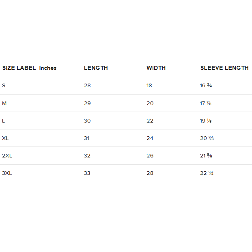Select the S size row label
The height and width of the screenshot is (252, 252).
point(4,86)
